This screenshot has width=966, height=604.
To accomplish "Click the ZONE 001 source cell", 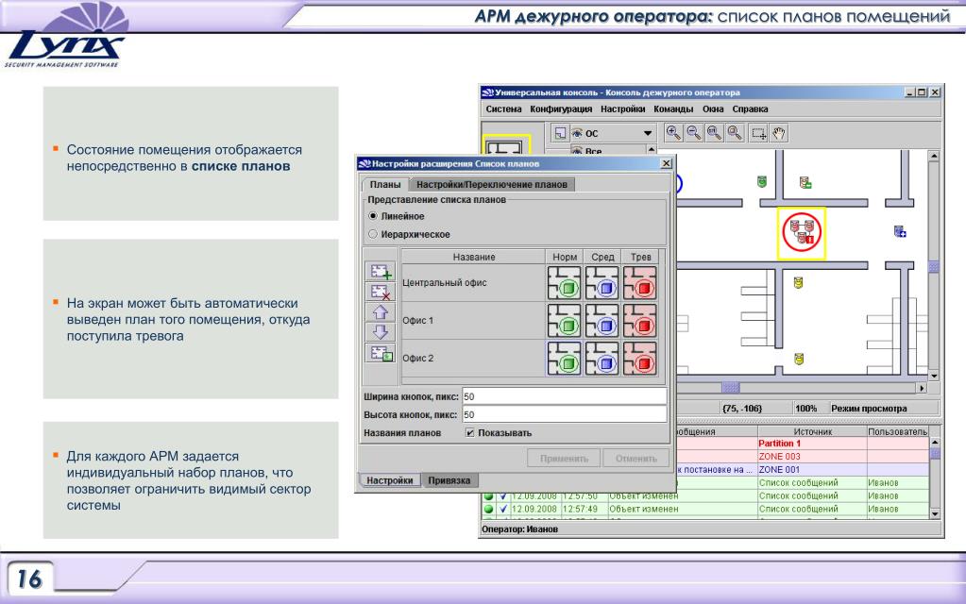I will [x=812, y=469].
